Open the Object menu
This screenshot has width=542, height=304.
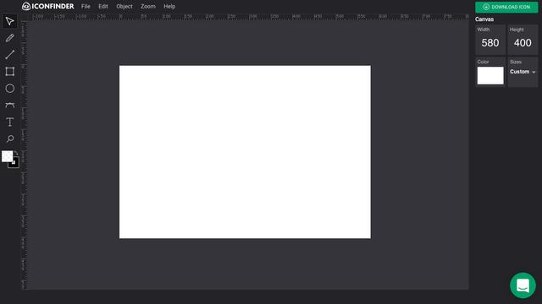(124, 6)
